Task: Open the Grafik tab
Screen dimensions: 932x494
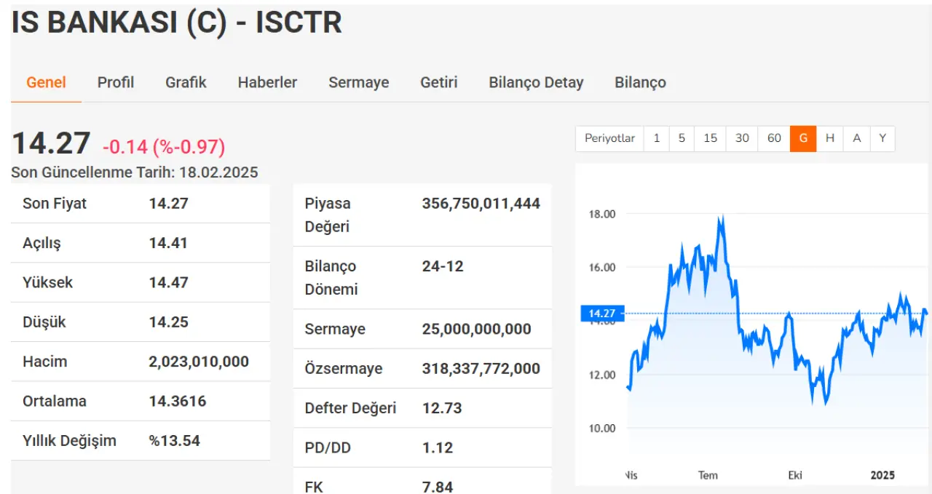Action: click(186, 82)
